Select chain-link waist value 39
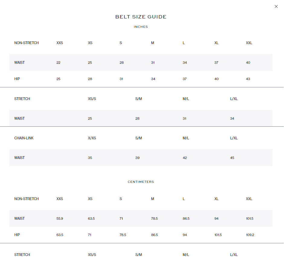The width and height of the screenshot is (284, 259). point(137,158)
